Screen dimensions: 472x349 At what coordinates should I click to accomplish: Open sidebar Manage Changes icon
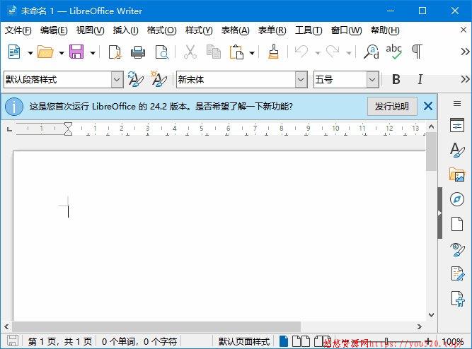point(458,274)
